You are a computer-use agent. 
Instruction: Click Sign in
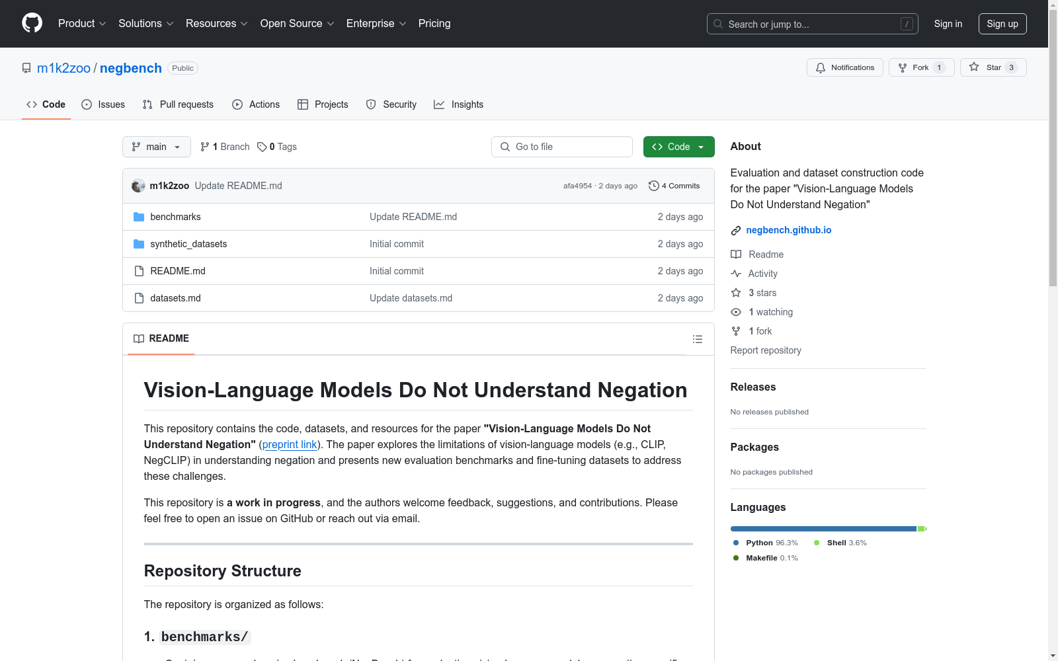point(948,24)
